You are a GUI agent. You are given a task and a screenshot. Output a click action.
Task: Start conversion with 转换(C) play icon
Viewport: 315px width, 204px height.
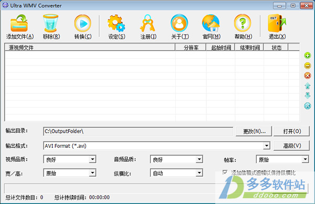pyautogui.click(x=82, y=23)
